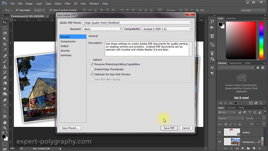Open the Standard dropdown

[102, 29]
